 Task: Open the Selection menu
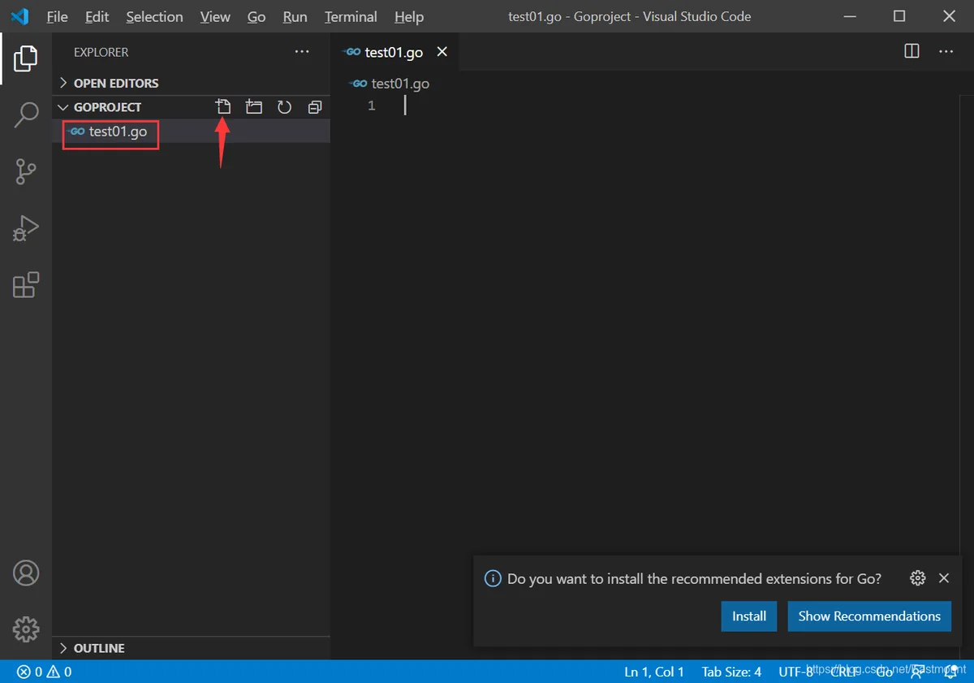click(154, 16)
